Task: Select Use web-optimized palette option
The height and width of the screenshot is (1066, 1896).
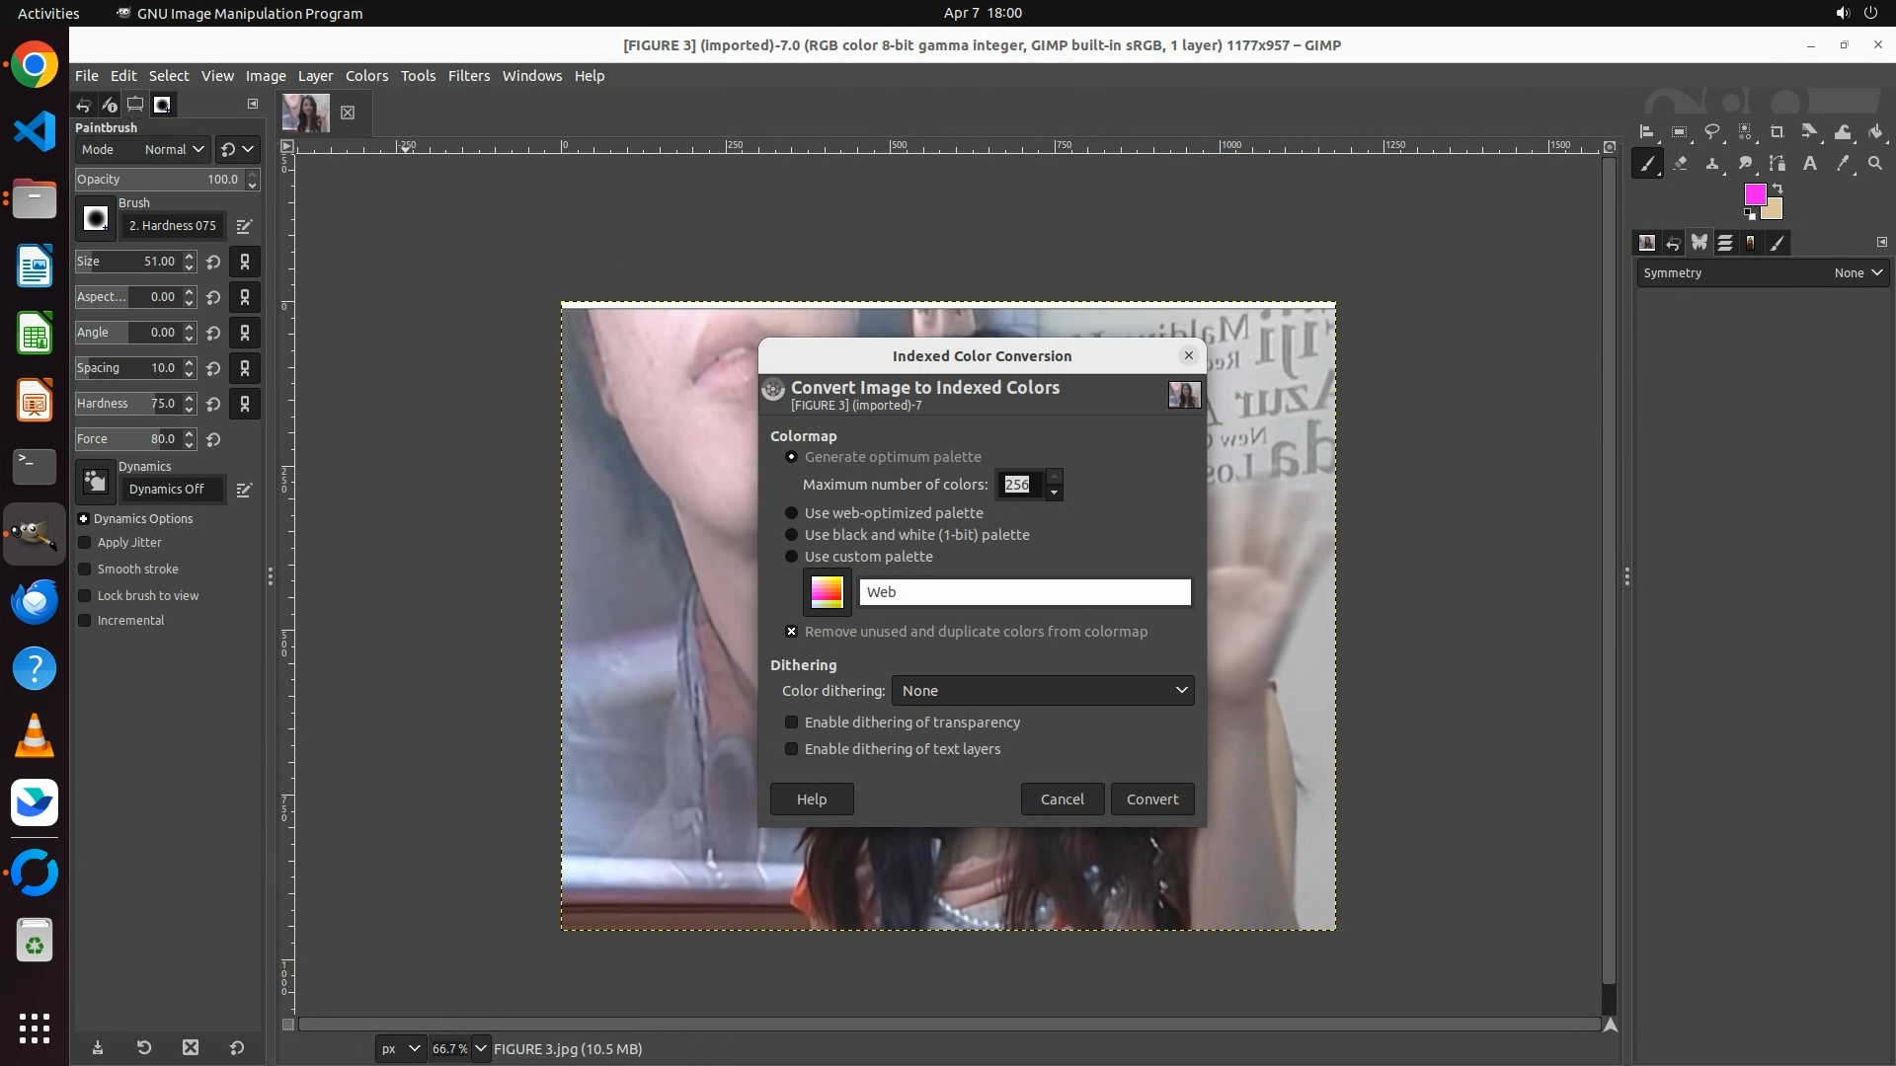Action: (791, 513)
